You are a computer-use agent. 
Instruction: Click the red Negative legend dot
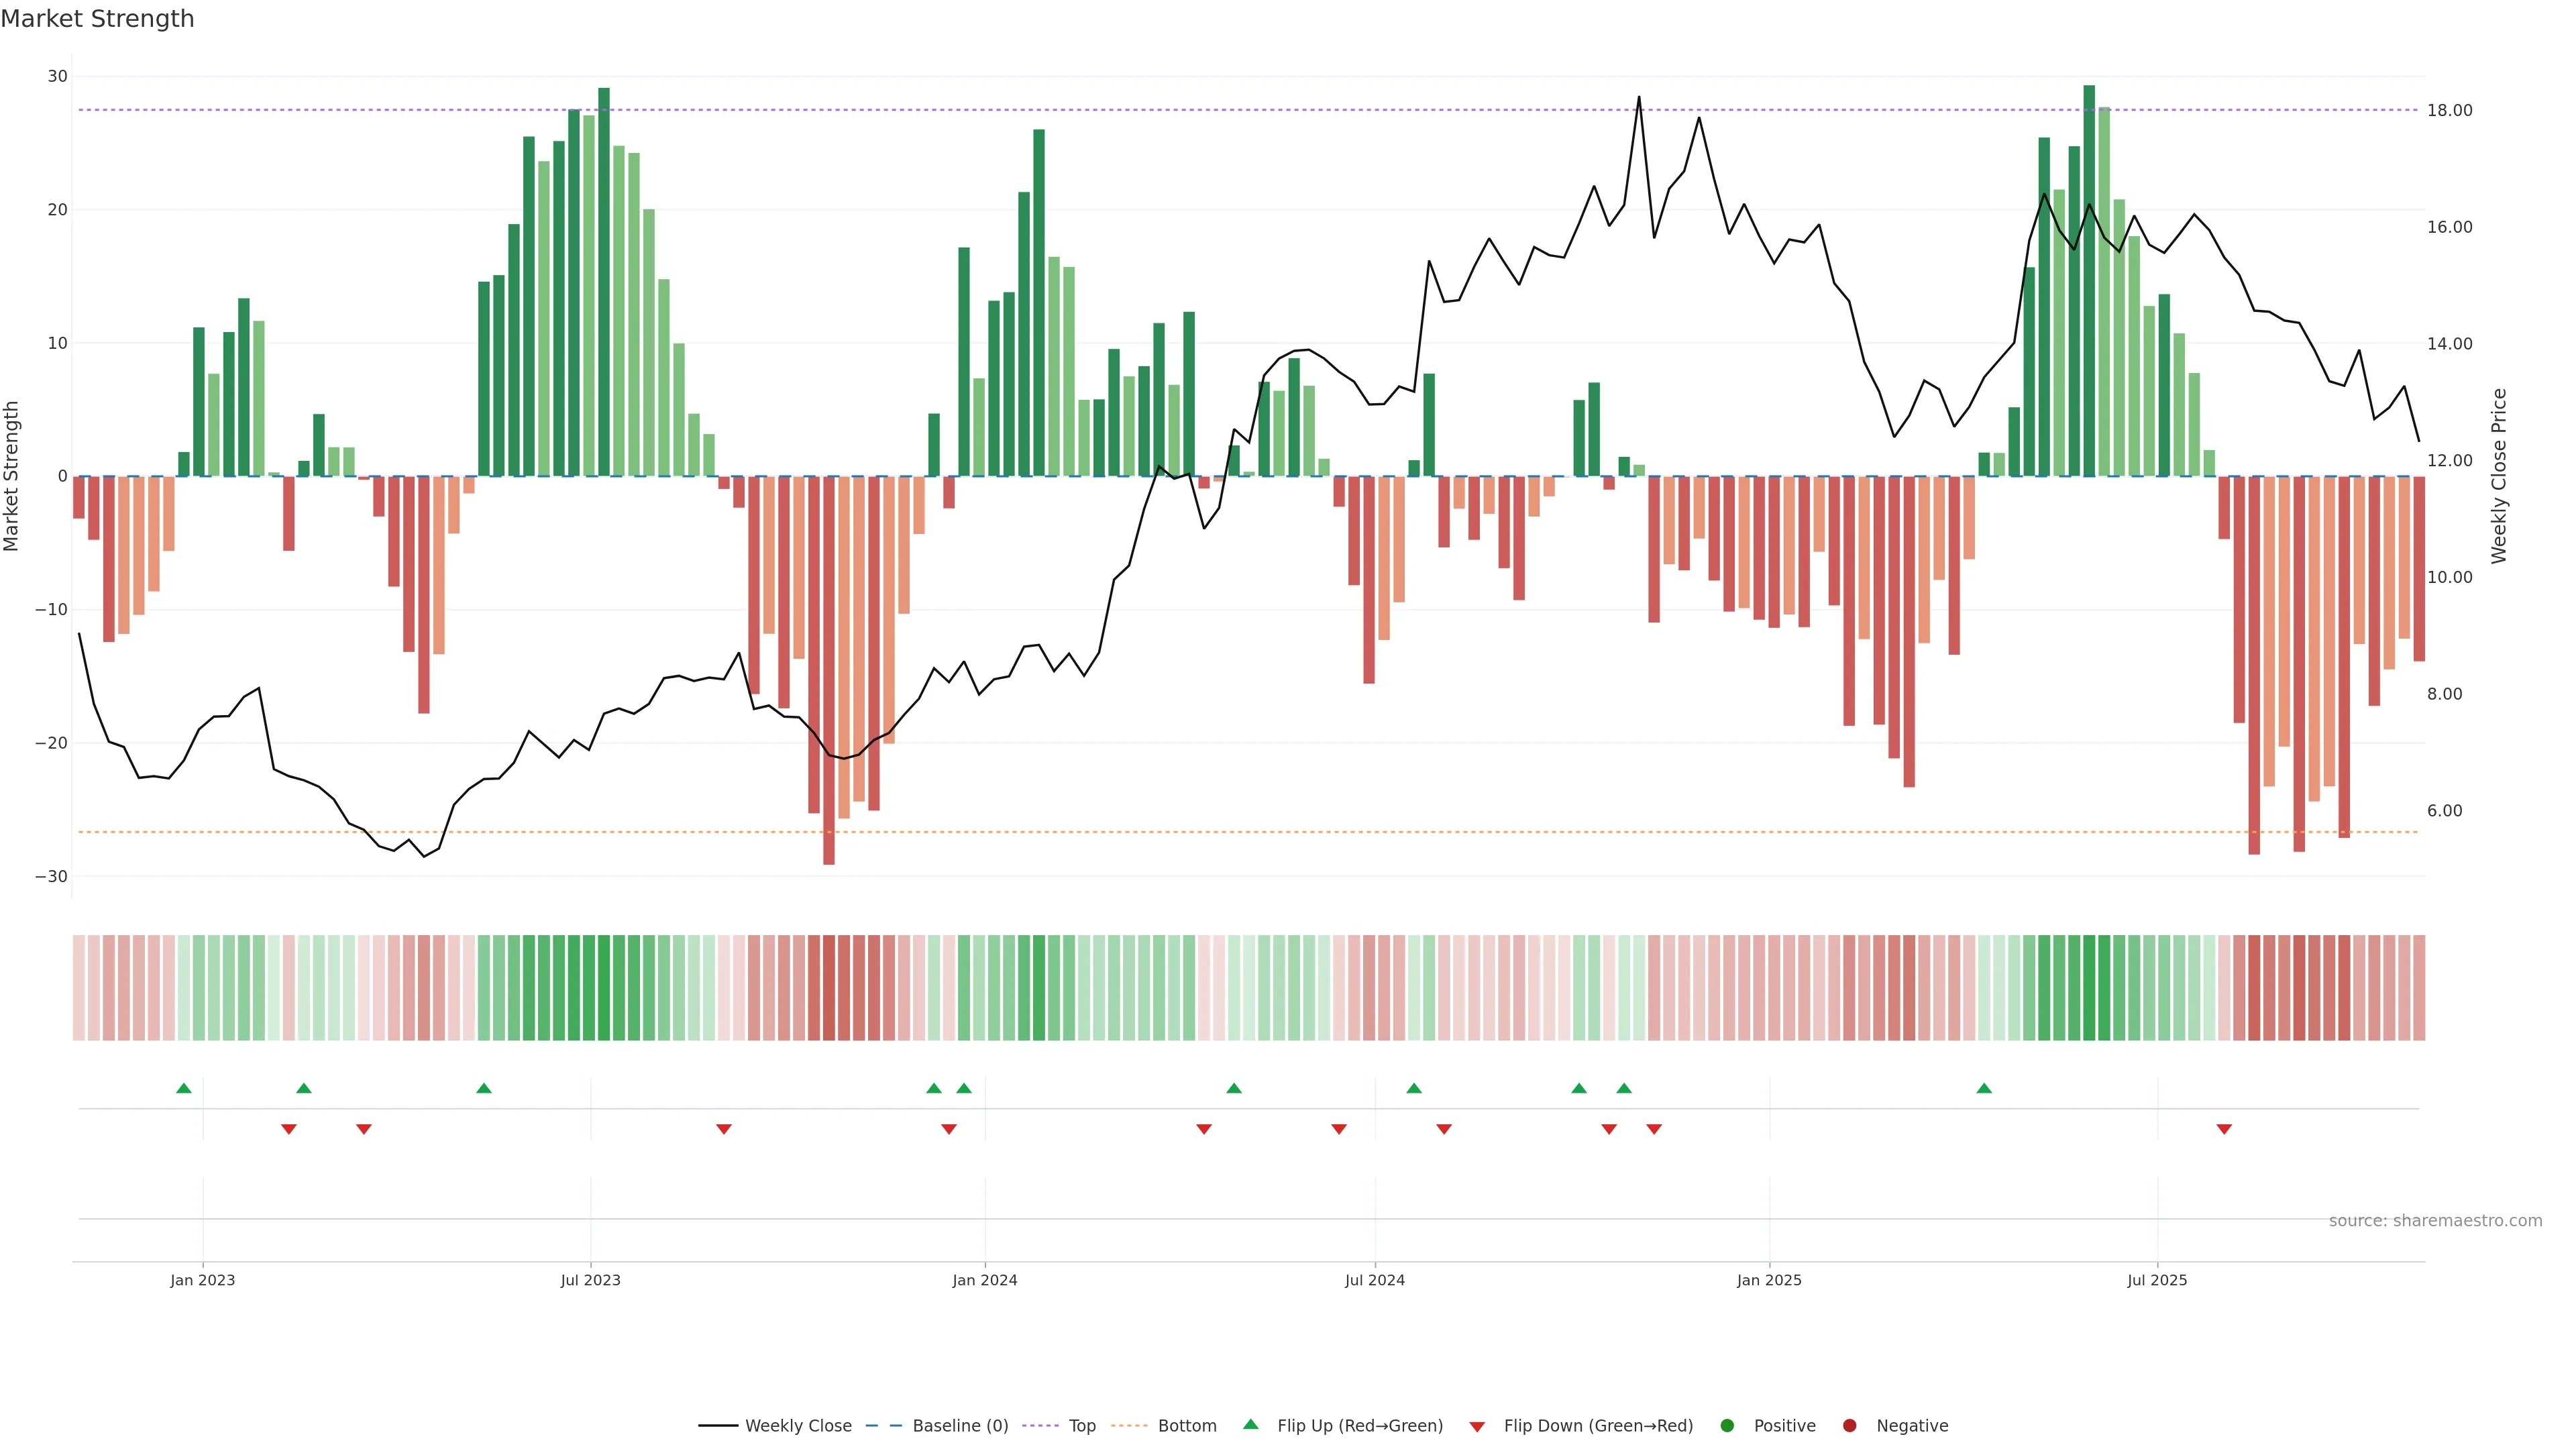click(1849, 1425)
